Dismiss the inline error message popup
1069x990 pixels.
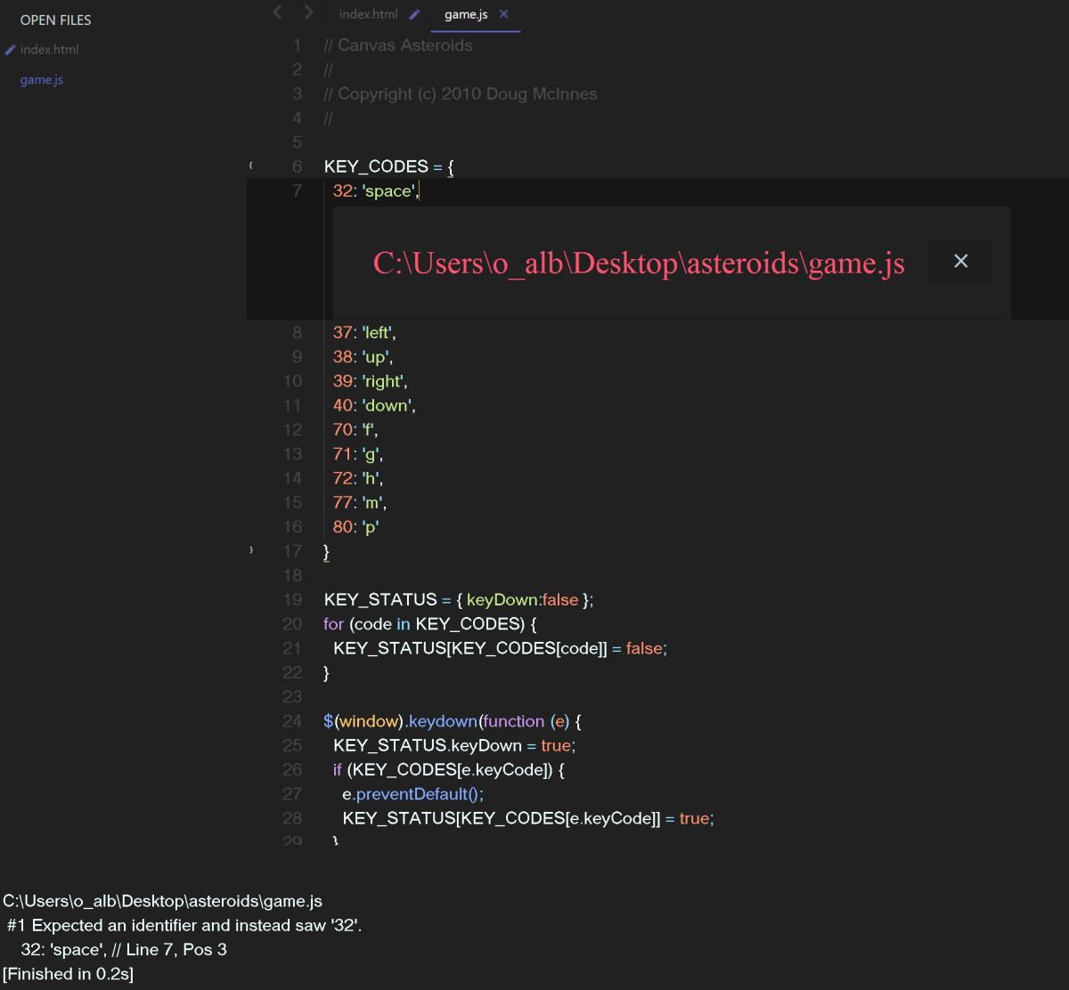pyautogui.click(x=960, y=261)
